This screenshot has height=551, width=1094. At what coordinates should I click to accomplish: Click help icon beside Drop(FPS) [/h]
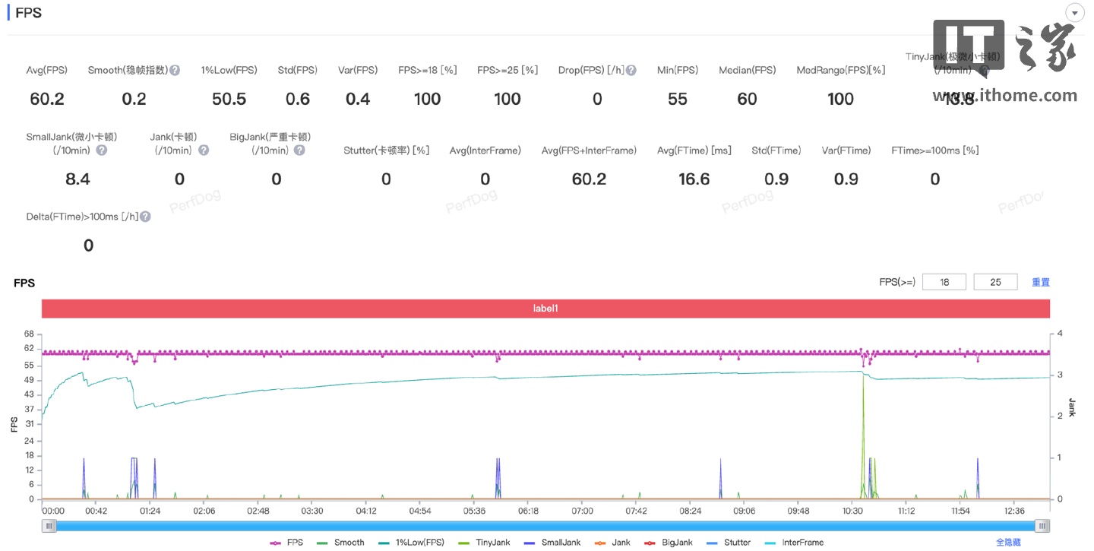point(631,70)
